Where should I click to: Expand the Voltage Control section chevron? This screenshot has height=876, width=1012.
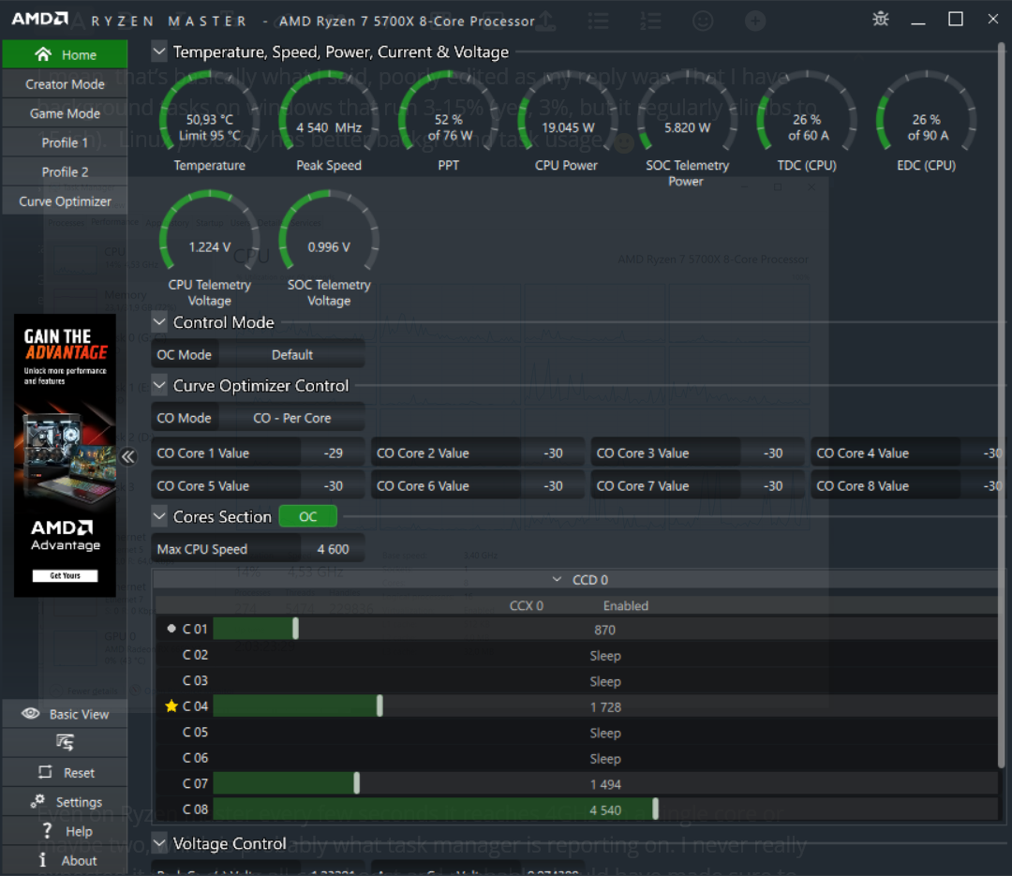(159, 843)
